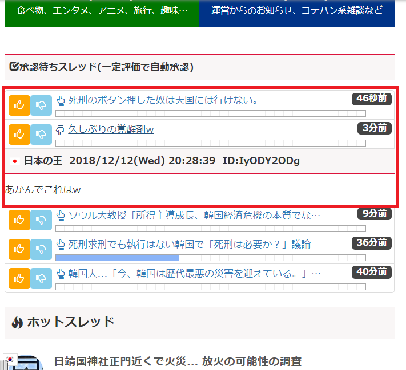This screenshot has height=370, width=406.
Task: Upvote the ソウル大教授 thread
Action: [x=19, y=219]
